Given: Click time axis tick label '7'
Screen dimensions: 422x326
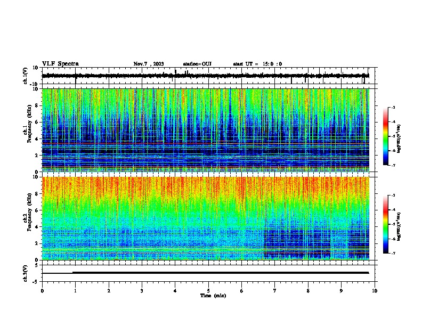Looking at the screenshot, I should [x=275, y=291].
